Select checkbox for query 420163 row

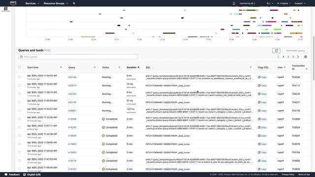[x=20, y=94]
